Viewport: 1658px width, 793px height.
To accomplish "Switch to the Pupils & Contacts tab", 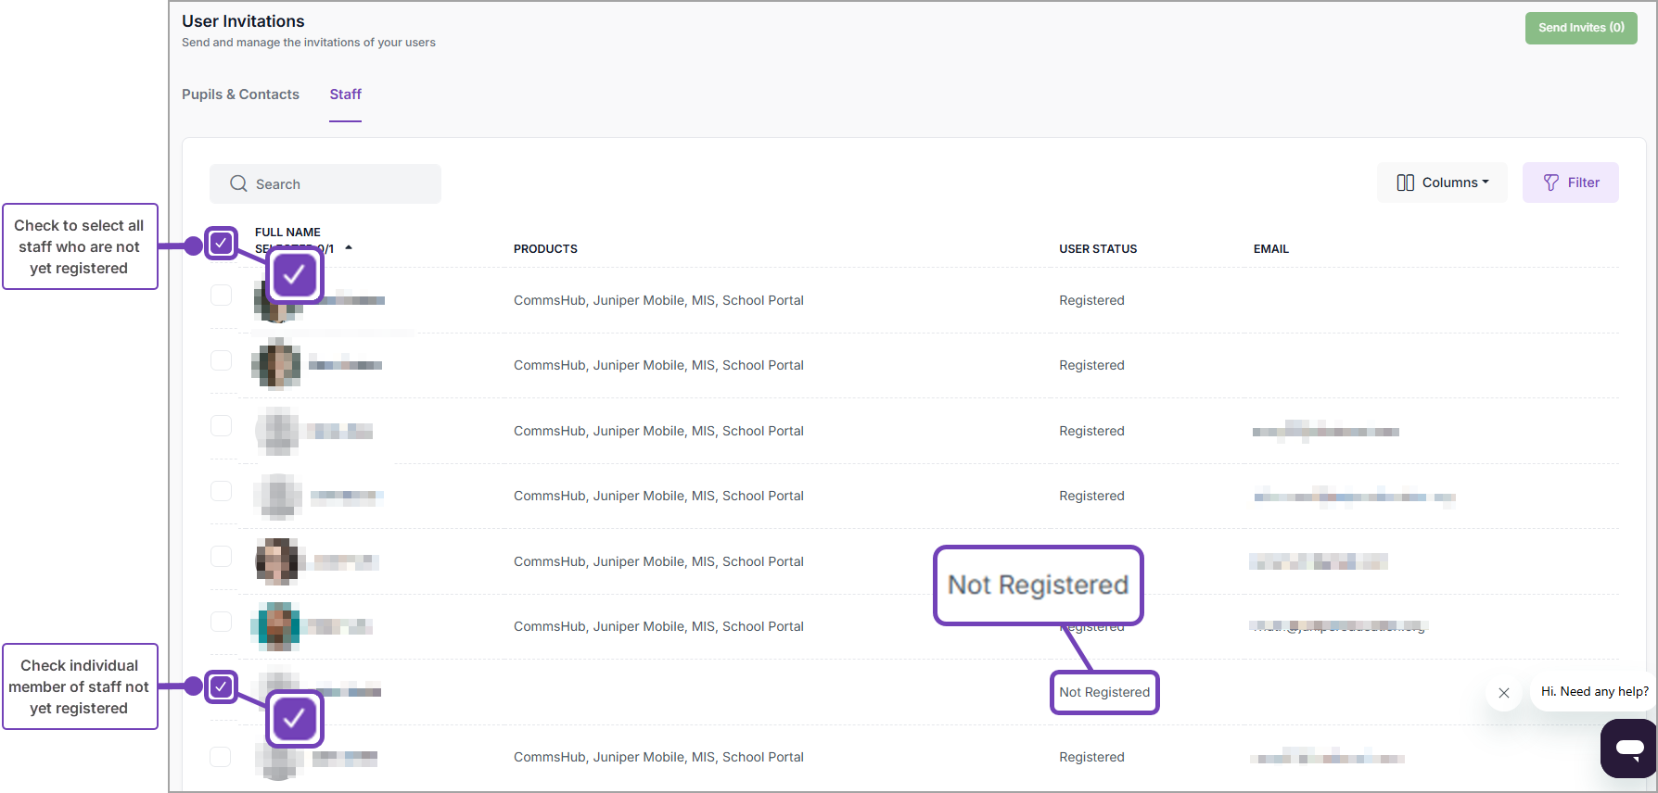I will click(240, 94).
